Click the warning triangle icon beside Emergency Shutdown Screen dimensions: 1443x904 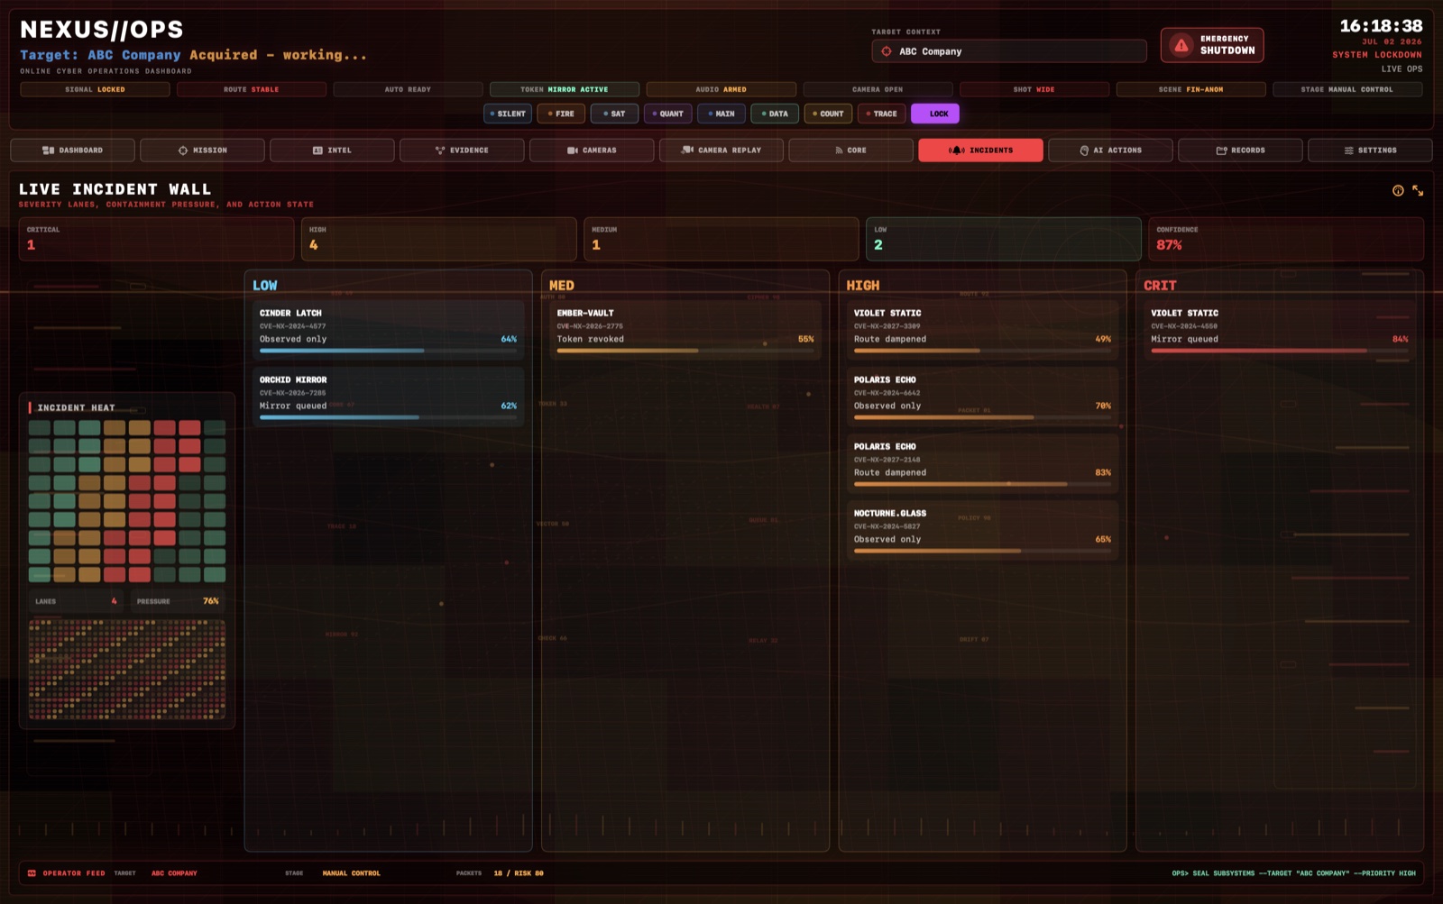tap(1181, 45)
